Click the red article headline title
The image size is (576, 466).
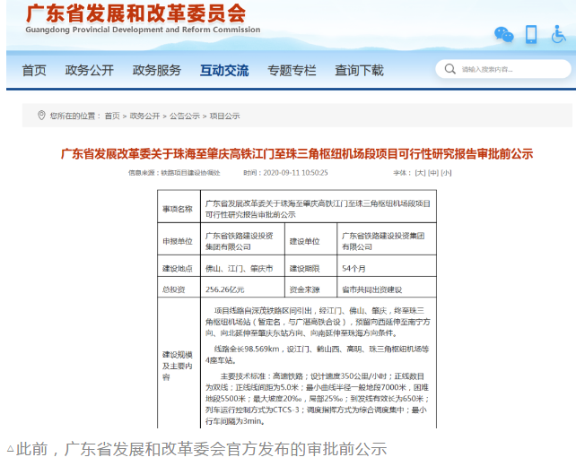297,154
